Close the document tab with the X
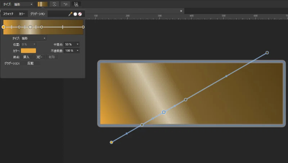288x163 pixels. [x=181, y=11]
